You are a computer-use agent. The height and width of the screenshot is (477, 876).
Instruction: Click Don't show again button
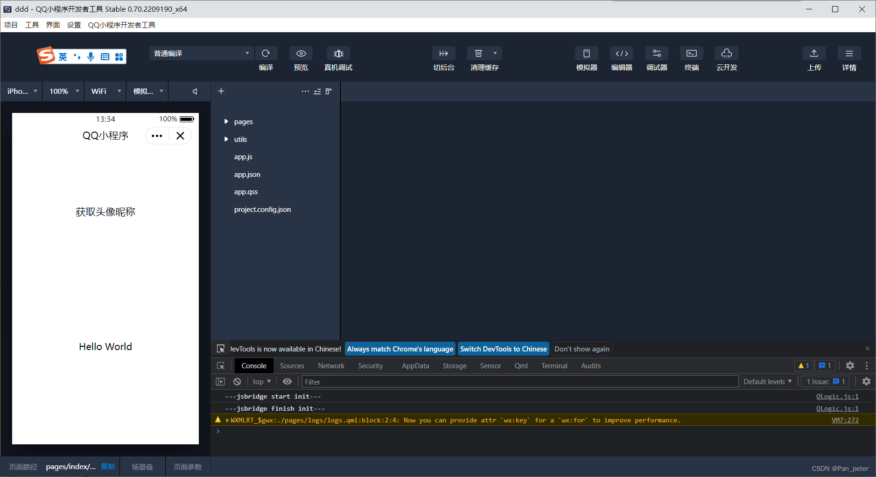click(582, 349)
